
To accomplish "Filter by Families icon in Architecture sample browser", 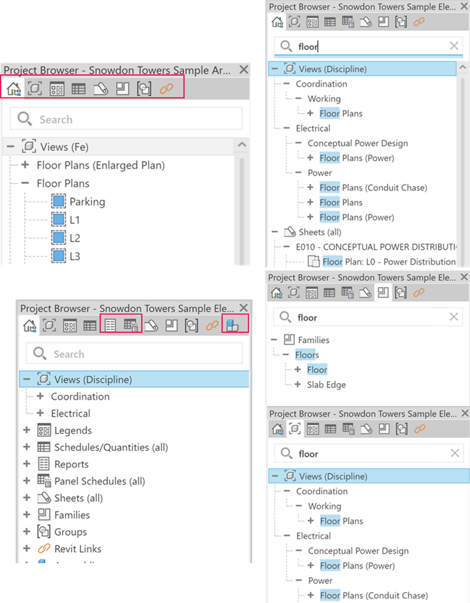I will (122, 89).
